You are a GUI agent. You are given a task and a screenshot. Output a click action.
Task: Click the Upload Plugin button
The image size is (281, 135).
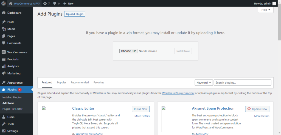click(75, 14)
